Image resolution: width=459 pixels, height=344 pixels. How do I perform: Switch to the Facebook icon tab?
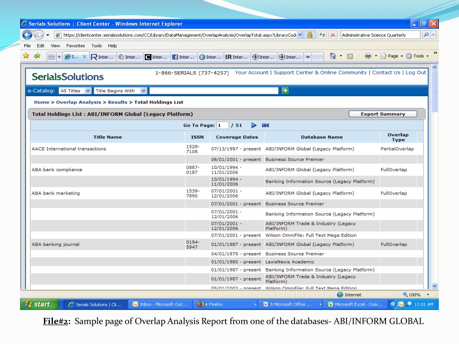[x=183, y=57]
